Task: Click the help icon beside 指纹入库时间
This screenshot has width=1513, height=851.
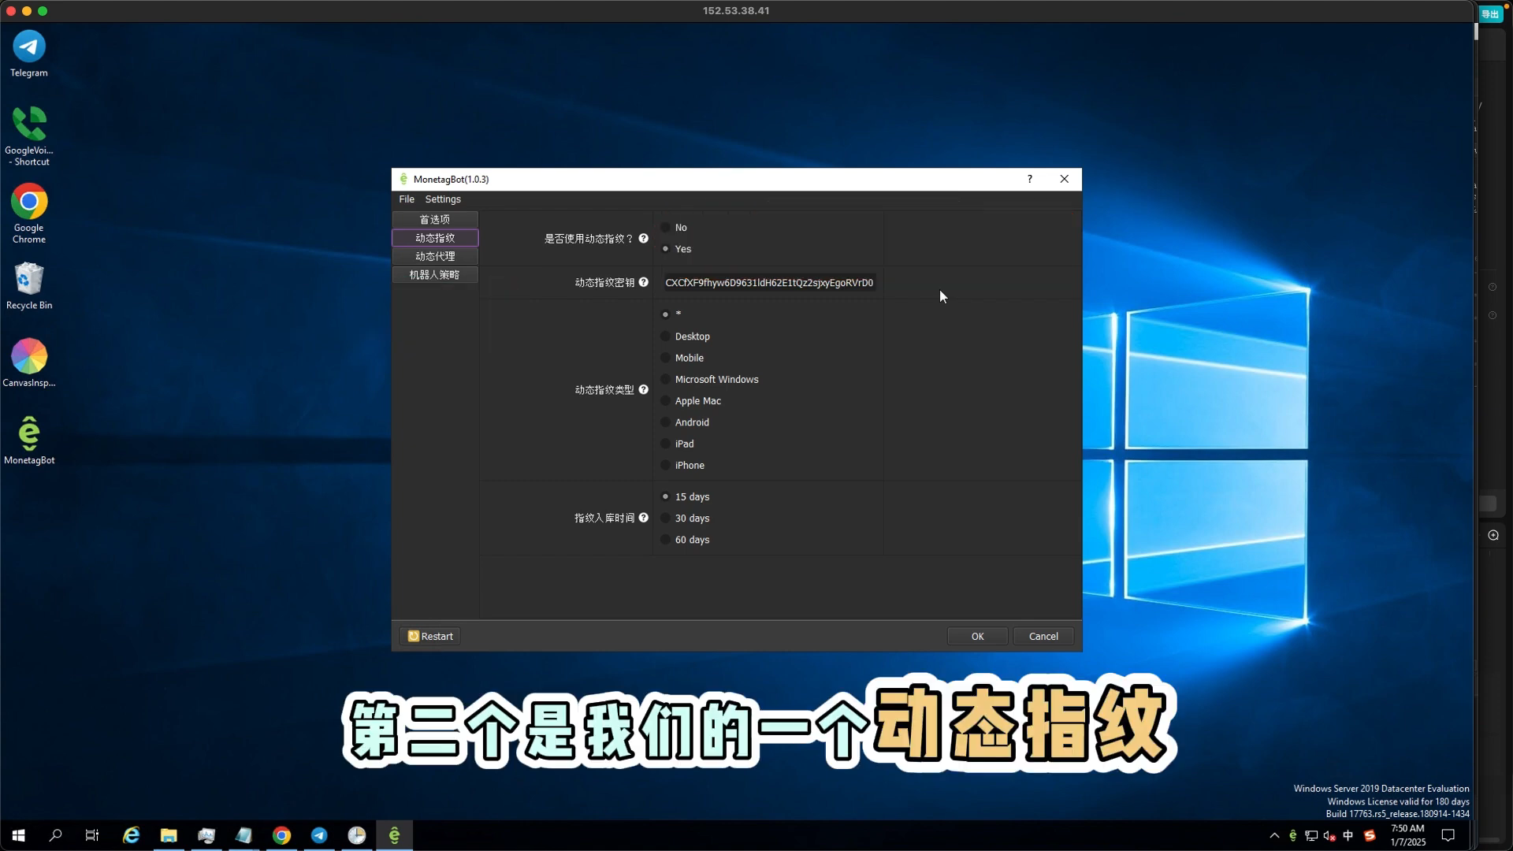Action: [644, 518]
